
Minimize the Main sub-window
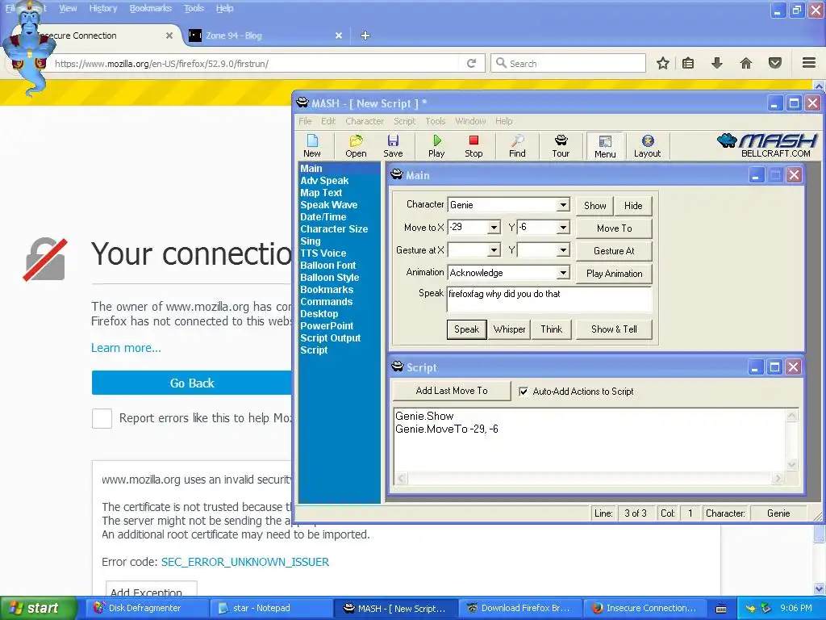(x=756, y=175)
